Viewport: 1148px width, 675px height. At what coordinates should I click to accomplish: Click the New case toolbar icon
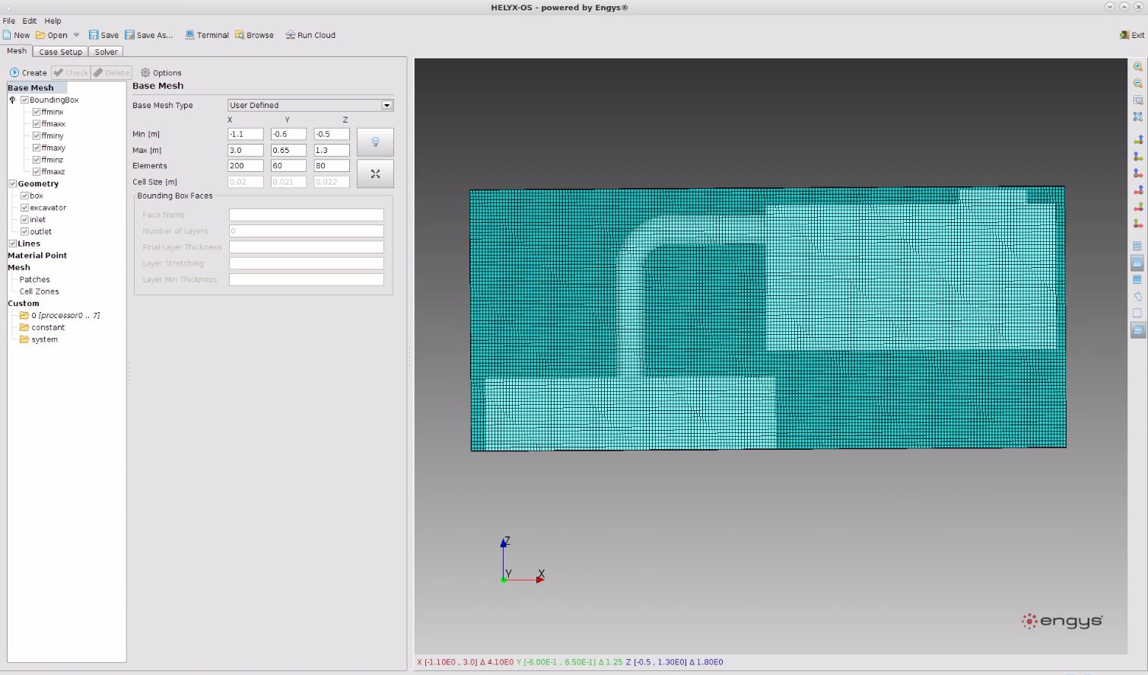(x=16, y=35)
